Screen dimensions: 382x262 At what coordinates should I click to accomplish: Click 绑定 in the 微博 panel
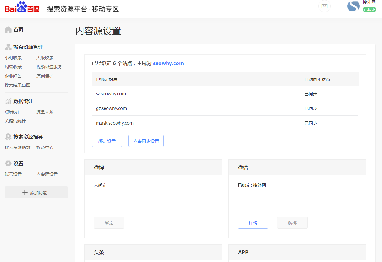tap(109, 223)
